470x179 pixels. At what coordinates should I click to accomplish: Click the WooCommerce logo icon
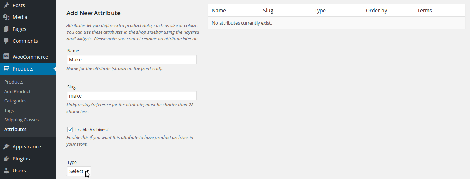coord(6,57)
